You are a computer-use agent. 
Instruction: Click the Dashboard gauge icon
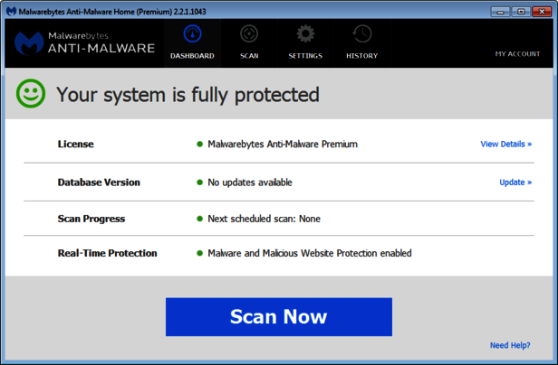click(192, 34)
